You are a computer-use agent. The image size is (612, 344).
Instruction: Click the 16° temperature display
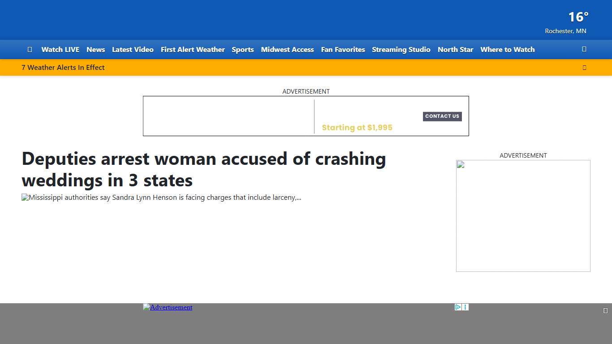point(578,17)
